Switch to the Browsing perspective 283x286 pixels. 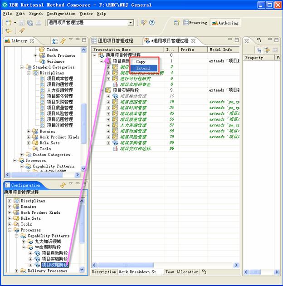pyautogui.click(x=195, y=23)
